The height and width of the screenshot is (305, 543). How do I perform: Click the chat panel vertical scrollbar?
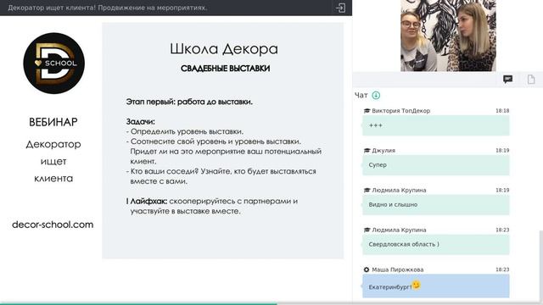point(541,266)
